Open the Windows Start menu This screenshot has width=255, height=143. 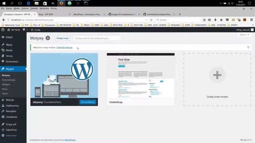(x=4, y=3)
